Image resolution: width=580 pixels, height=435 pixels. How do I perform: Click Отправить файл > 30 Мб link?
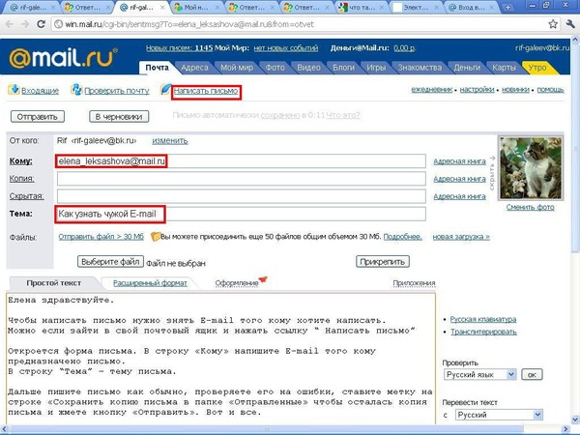[x=101, y=237]
